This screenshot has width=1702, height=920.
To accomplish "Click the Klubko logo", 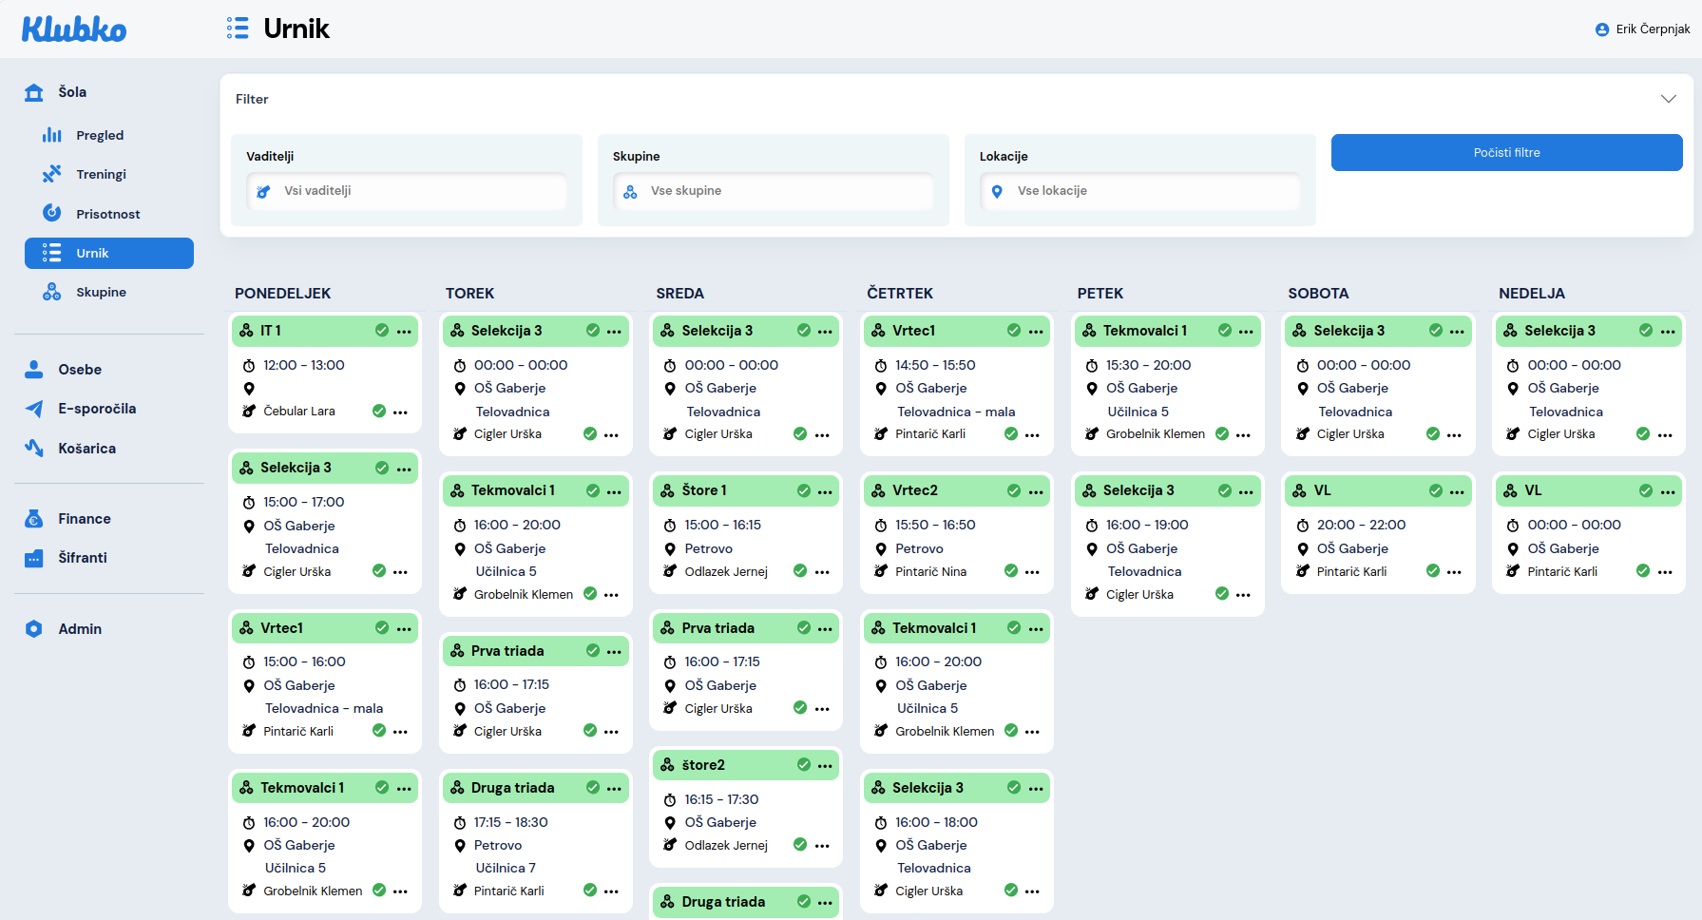I will [x=74, y=29].
